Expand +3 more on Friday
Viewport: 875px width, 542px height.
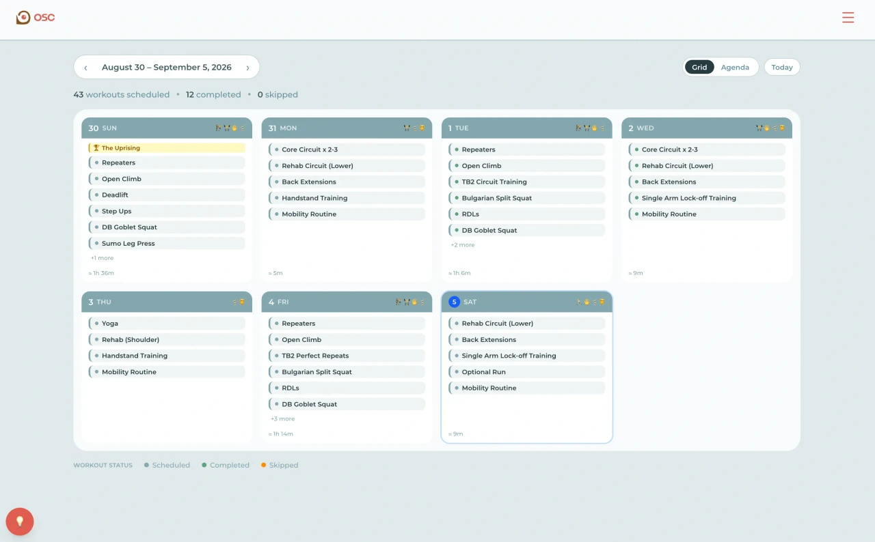[283, 419]
